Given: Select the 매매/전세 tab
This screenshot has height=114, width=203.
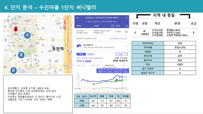Looking at the screenshot, I should pos(109,65).
